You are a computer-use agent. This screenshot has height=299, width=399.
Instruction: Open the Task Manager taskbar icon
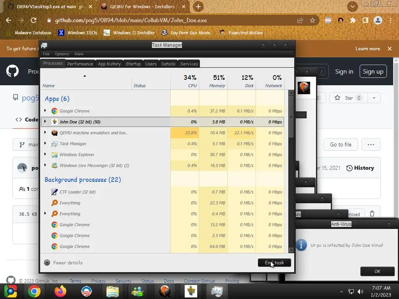point(217,291)
